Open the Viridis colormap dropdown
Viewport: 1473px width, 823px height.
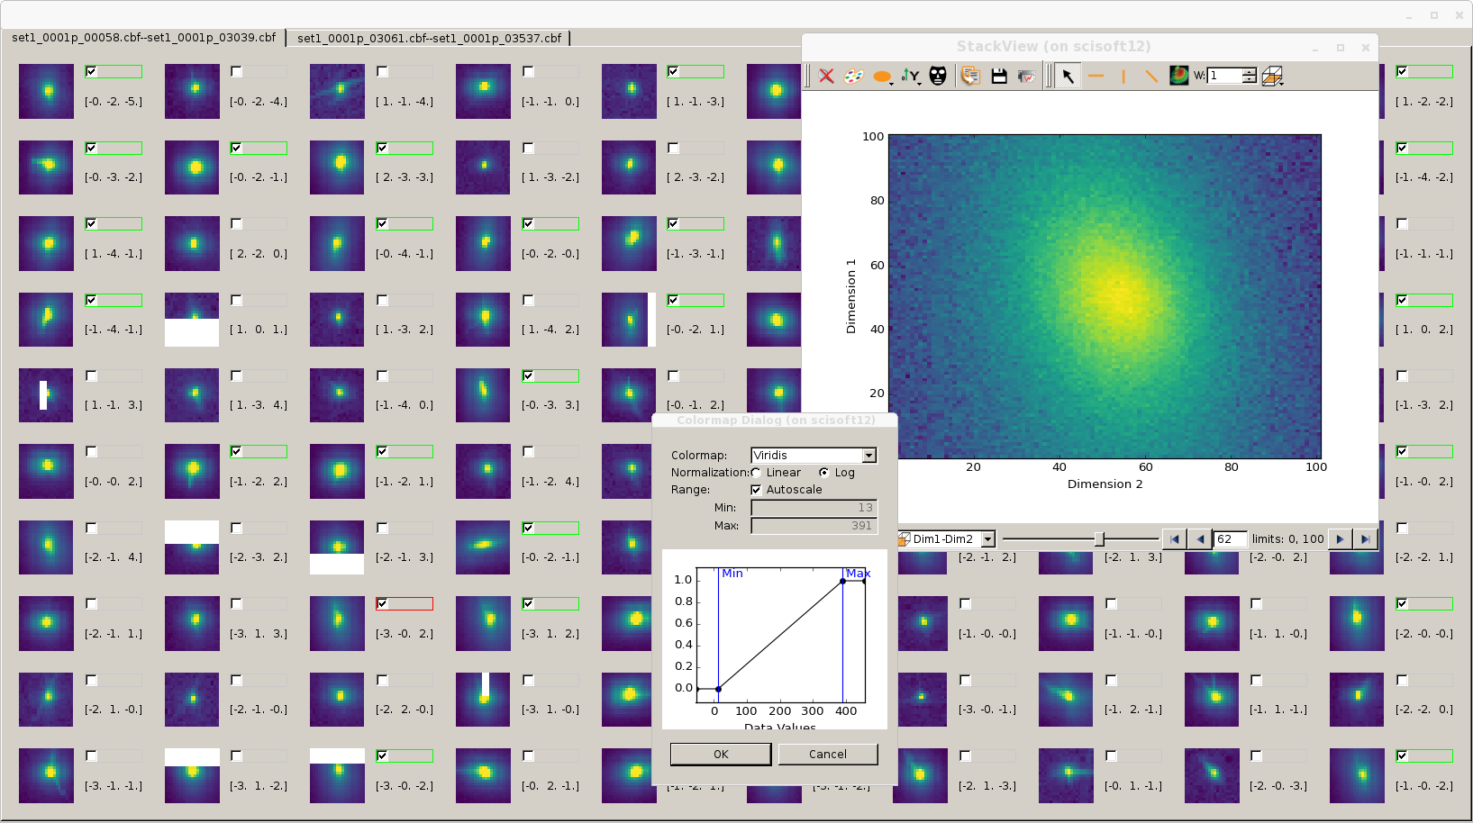coord(868,456)
